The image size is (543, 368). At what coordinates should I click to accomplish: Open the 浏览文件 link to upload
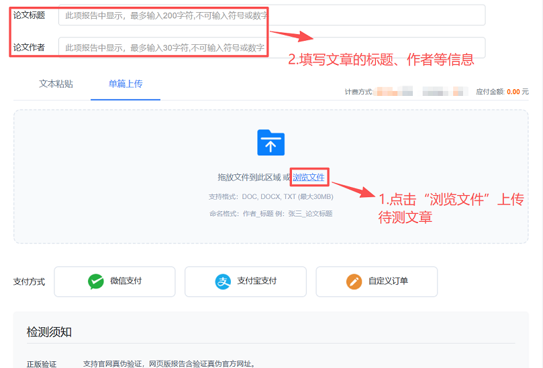[309, 178]
